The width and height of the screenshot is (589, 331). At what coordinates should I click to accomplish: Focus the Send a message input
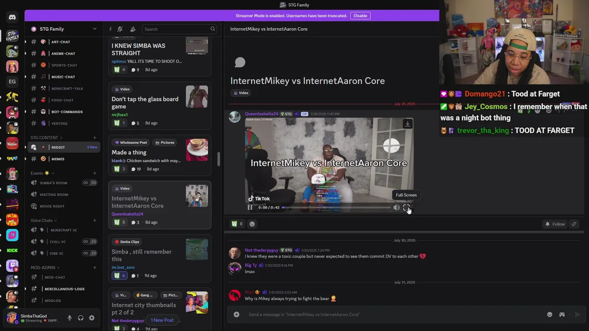point(393,314)
